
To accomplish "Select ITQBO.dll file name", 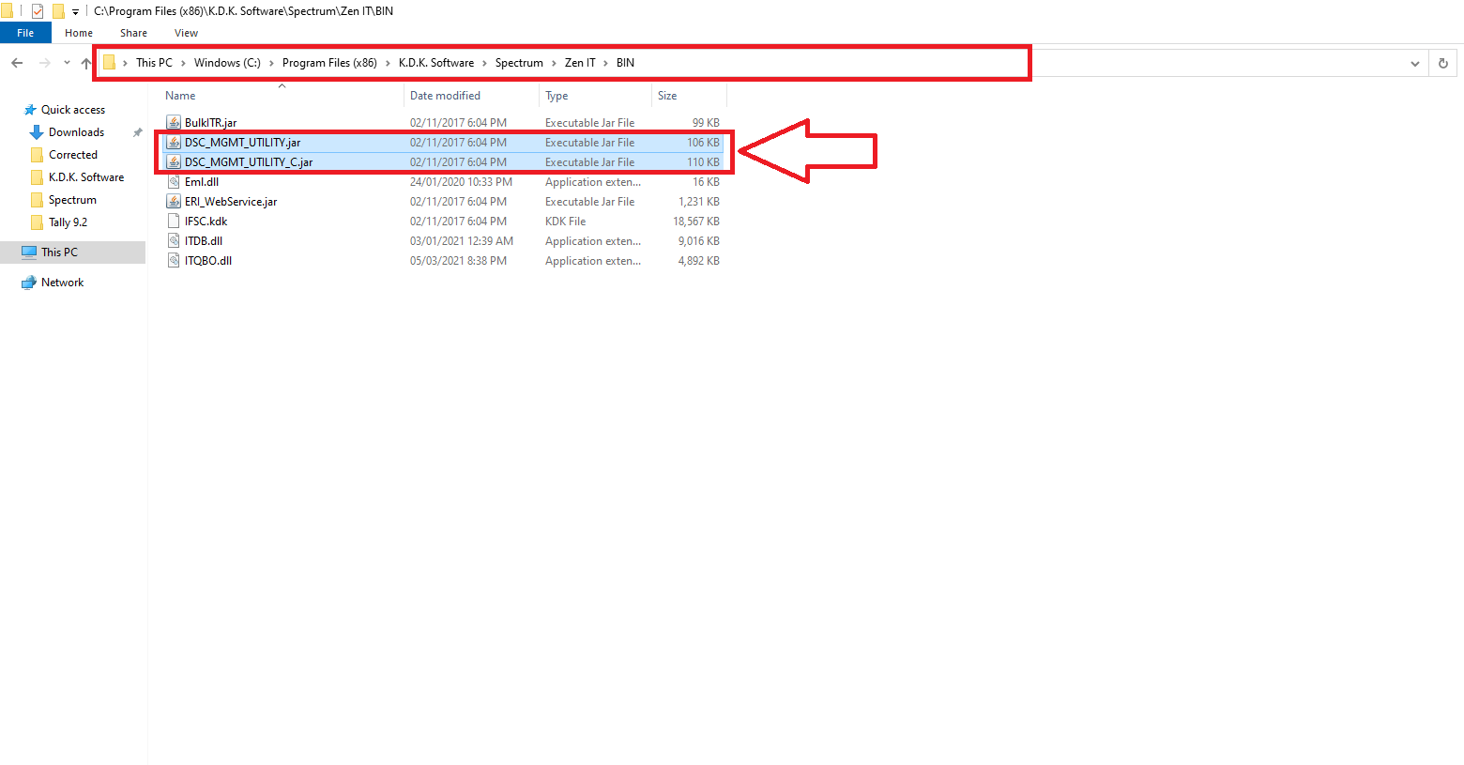I will [208, 261].
